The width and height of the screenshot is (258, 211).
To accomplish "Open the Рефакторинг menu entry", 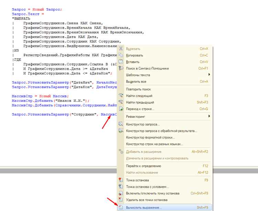I will click(164, 117).
